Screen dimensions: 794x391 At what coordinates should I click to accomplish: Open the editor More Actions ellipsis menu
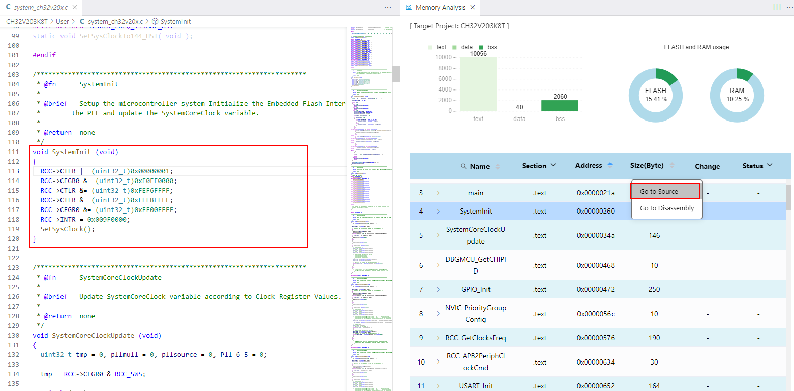pos(388,7)
